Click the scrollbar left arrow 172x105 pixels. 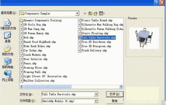click(21, 87)
